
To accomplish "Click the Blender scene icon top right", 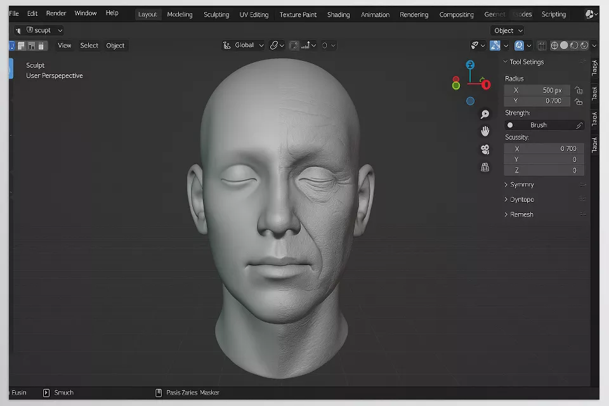I will 589,15.
